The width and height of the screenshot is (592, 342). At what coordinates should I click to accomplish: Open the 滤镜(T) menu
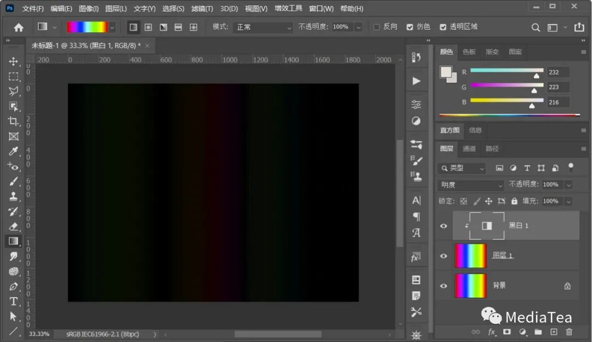pyautogui.click(x=202, y=8)
